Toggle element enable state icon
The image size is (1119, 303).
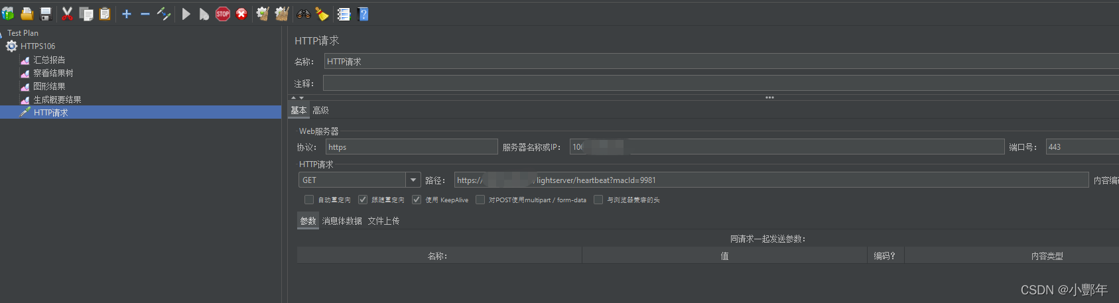tap(164, 14)
